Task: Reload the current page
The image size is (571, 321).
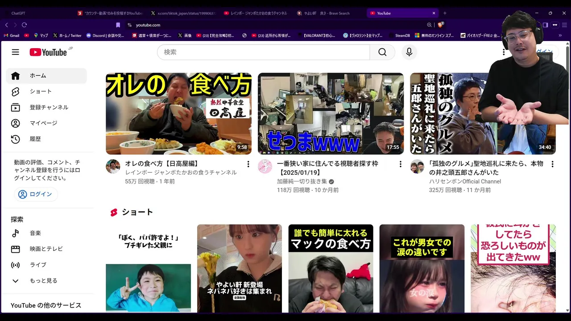Action: coord(24,25)
